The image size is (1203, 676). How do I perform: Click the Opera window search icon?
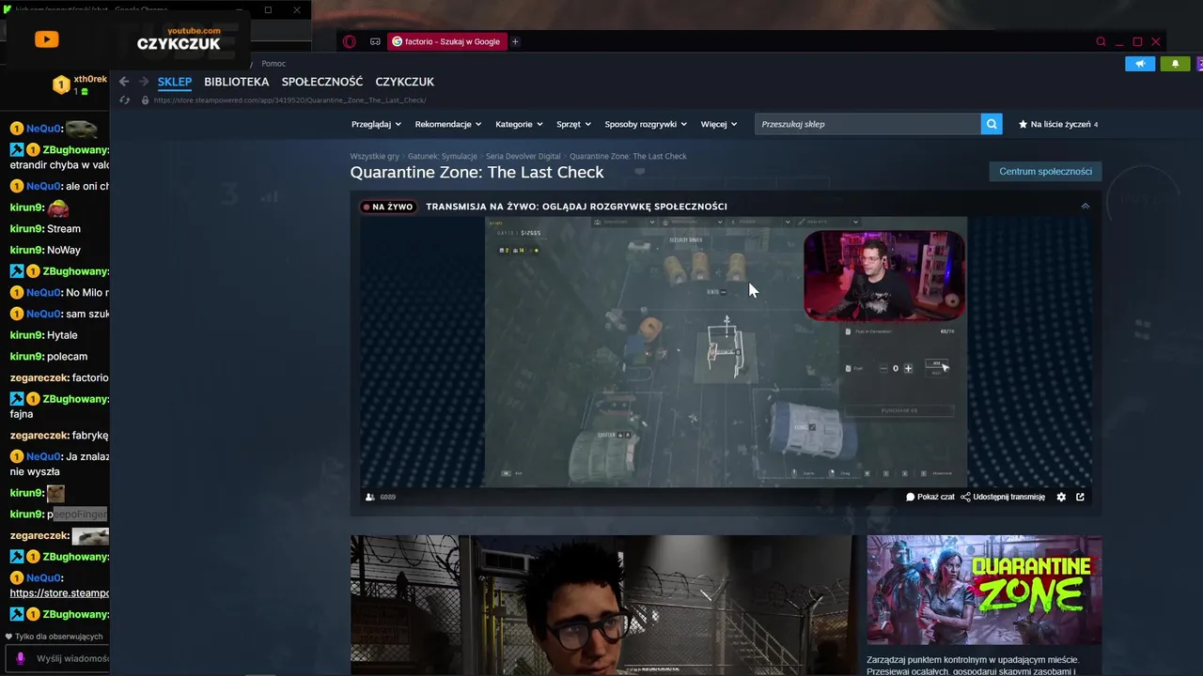(1101, 41)
